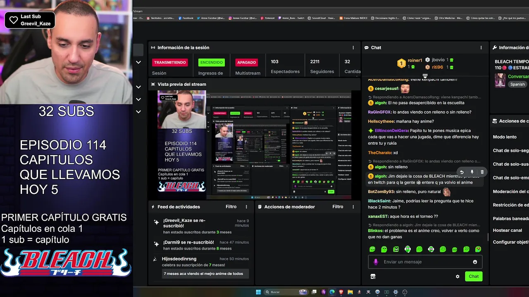Click '103' Espectadores count

[x=274, y=61]
